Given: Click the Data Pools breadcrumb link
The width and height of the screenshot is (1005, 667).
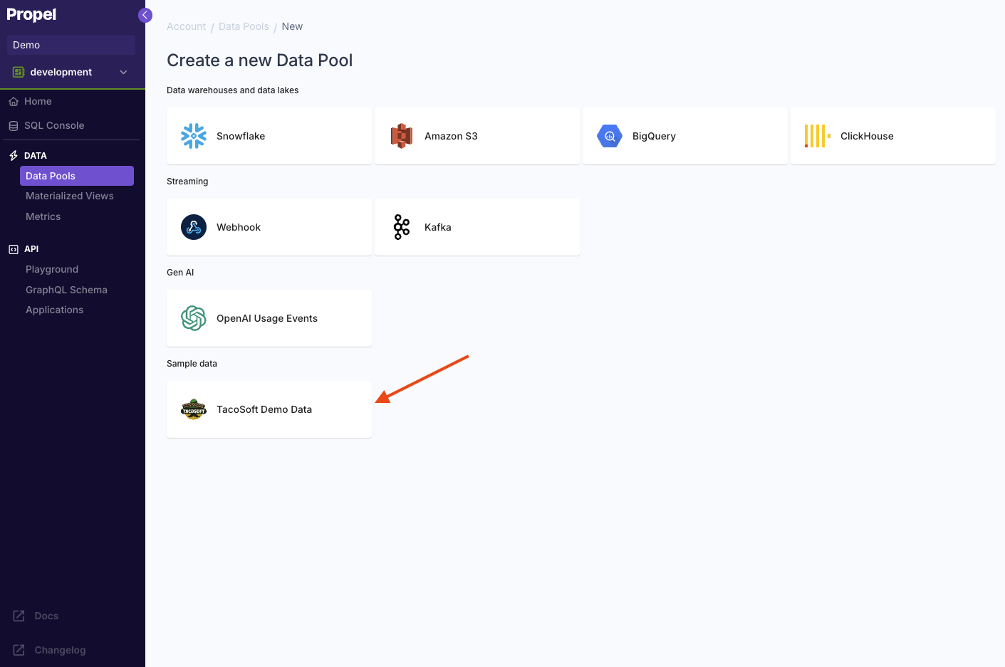Looking at the screenshot, I should point(244,26).
